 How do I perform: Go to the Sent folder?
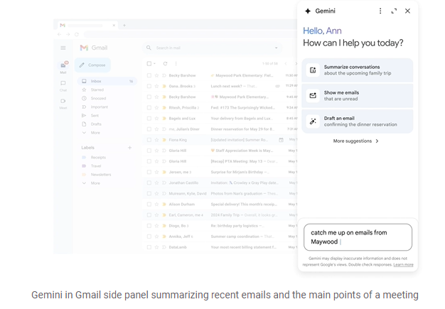click(95, 115)
